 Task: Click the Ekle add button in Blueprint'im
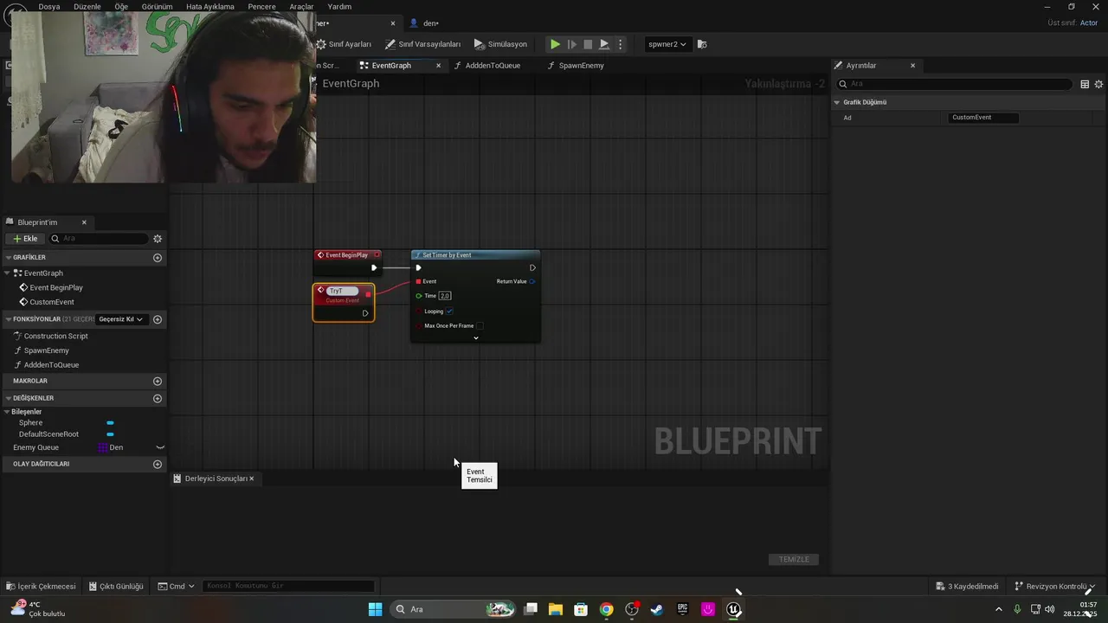point(25,239)
